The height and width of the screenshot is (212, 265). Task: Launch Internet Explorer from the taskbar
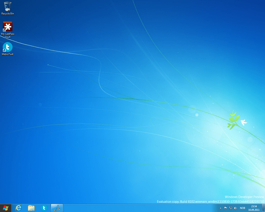click(x=18, y=208)
